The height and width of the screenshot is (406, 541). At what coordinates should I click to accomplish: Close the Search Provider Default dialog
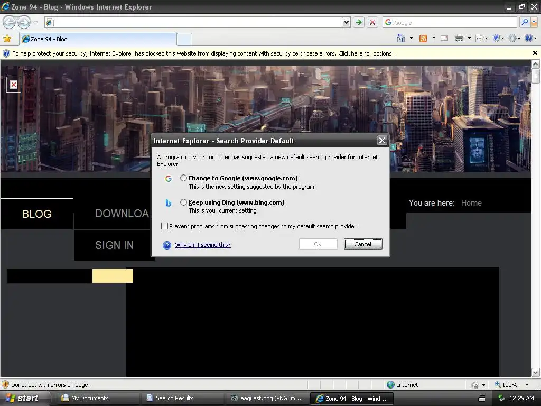tap(382, 141)
